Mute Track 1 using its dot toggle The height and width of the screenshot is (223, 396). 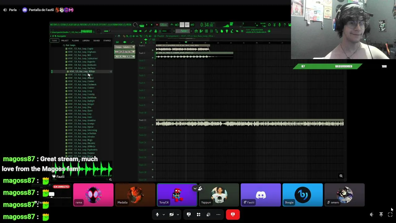pyautogui.click(x=153, y=50)
